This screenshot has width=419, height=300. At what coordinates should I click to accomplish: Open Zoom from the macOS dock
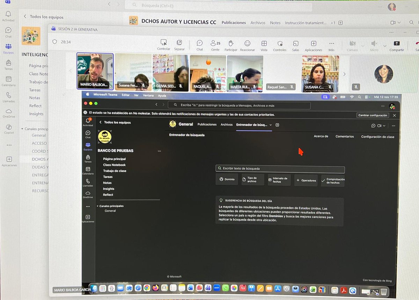click(216, 288)
